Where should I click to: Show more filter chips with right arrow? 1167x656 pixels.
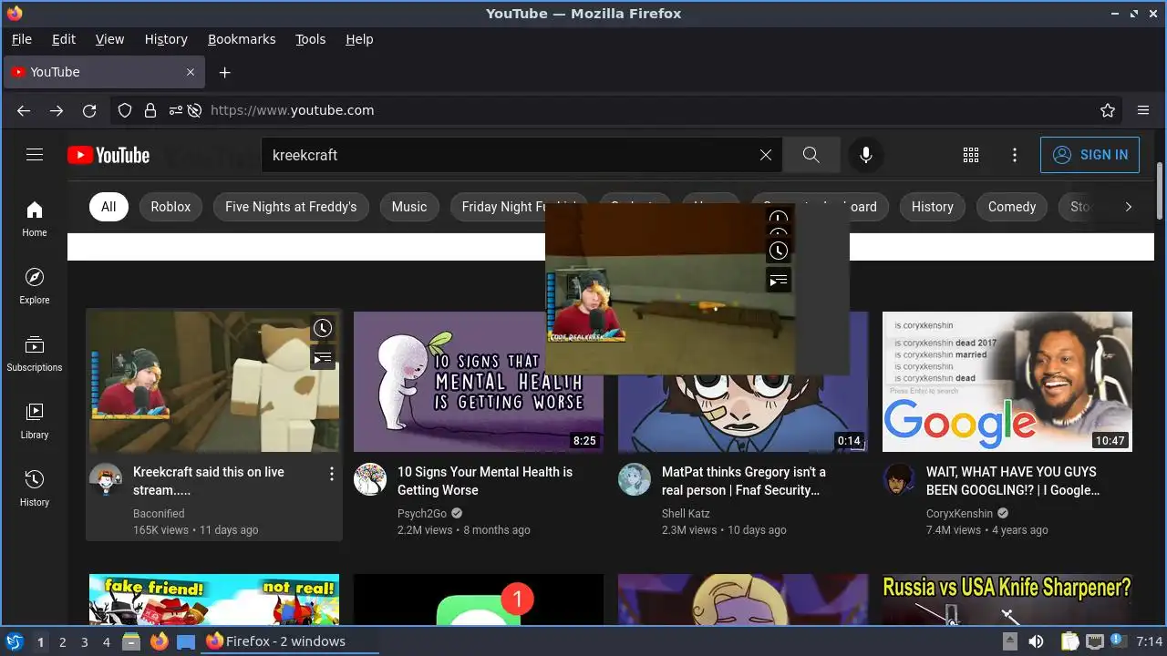tap(1128, 207)
